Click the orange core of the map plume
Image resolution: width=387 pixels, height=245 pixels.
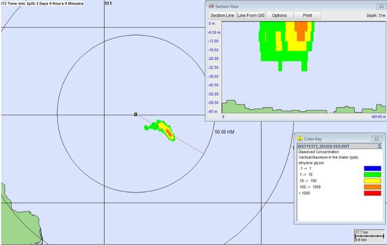click(169, 132)
